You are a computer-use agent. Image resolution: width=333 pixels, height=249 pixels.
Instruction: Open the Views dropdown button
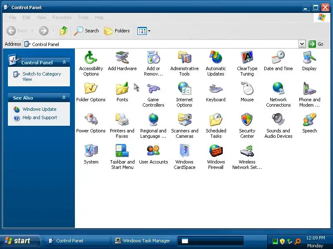tap(144, 31)
